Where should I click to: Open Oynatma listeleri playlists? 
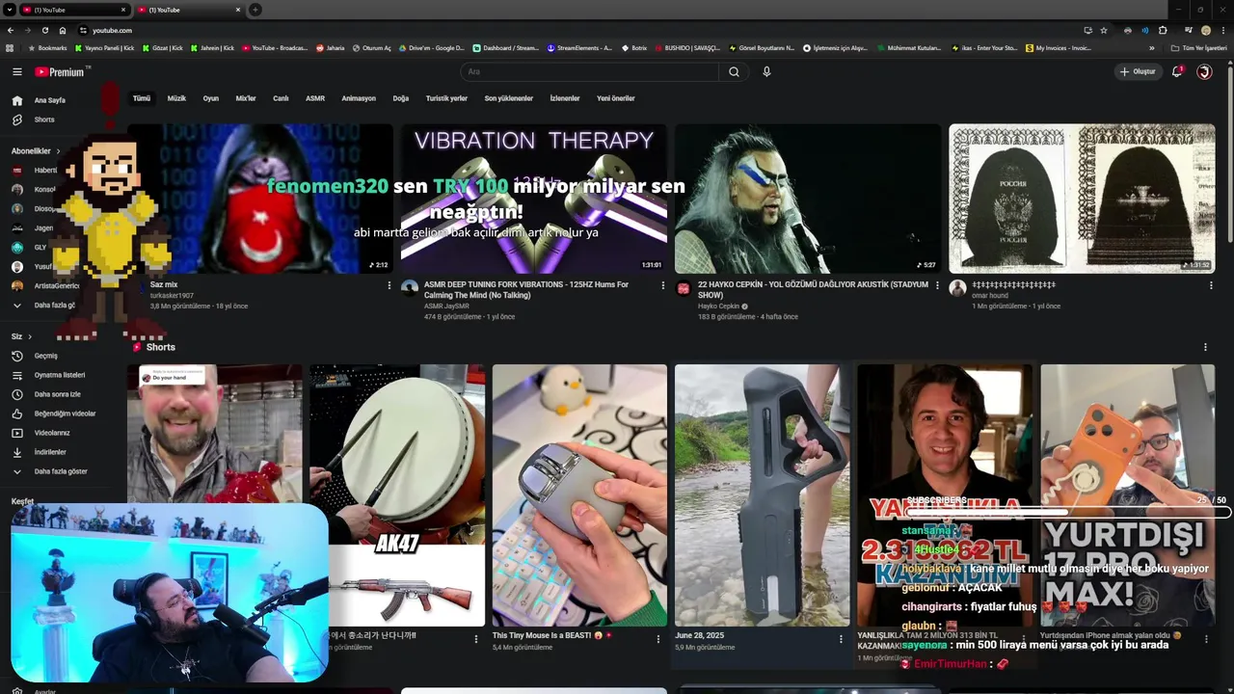[x=60, y=375]
